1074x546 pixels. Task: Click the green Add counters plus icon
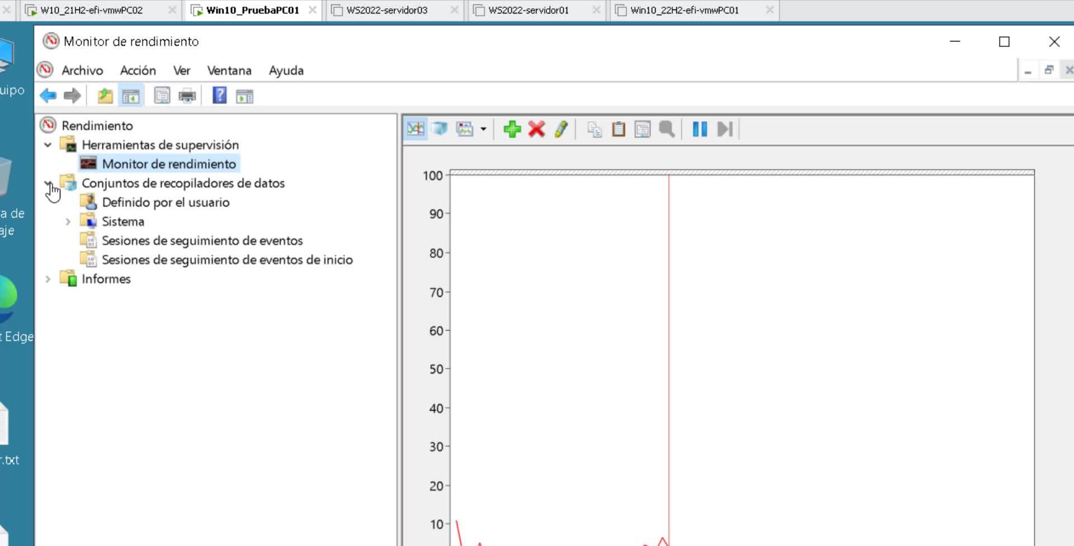(512, 129)
